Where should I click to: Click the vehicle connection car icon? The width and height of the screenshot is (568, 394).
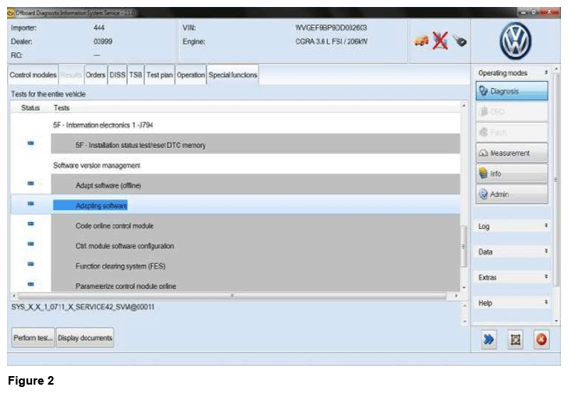tap(422, 40)
